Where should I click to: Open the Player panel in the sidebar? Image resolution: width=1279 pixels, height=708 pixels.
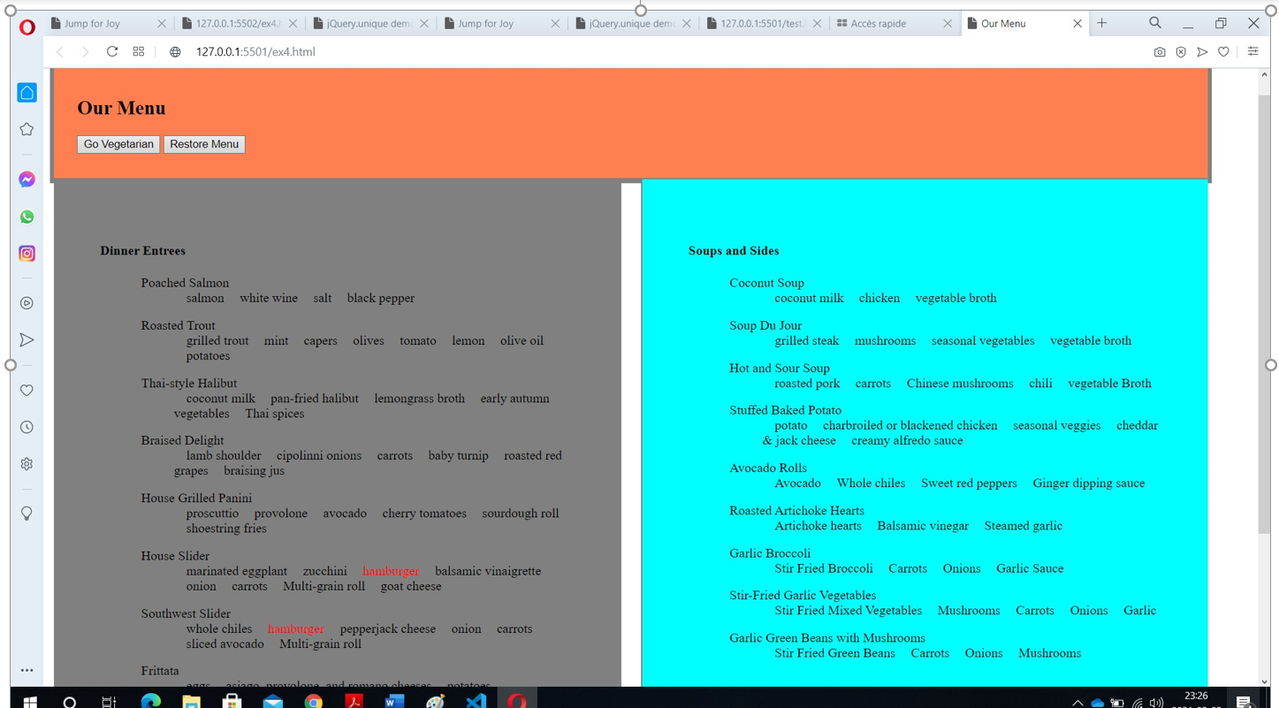point(27,303)
